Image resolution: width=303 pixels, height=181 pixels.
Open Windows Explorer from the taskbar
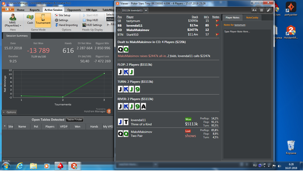[33, 166]
